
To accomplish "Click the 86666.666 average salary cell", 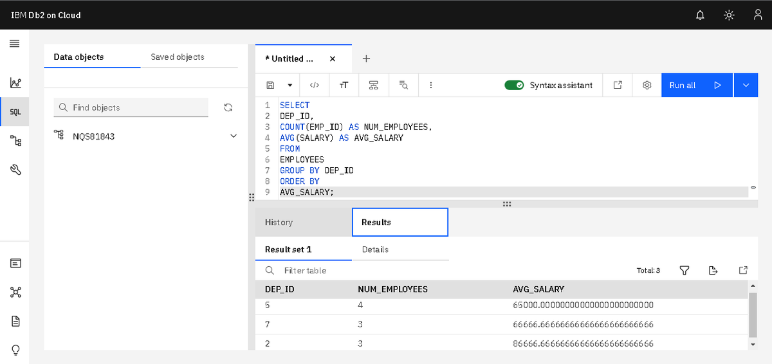I will click(583, 343).
